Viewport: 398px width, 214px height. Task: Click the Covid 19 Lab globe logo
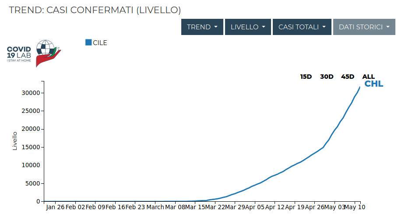pyautogui.click(x=48, y=53)
